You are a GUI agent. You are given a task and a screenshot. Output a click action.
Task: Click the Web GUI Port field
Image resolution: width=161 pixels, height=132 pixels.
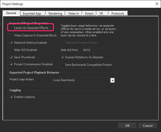tap(94, 50)
